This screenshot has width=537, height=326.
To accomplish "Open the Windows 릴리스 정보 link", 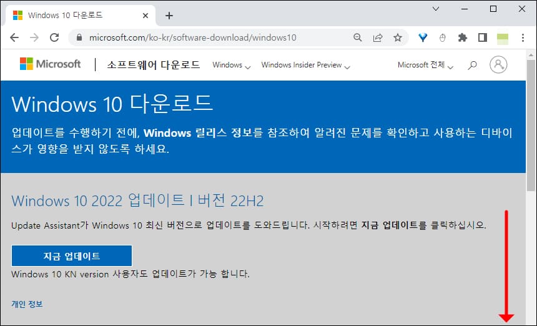I will (198, 132).
